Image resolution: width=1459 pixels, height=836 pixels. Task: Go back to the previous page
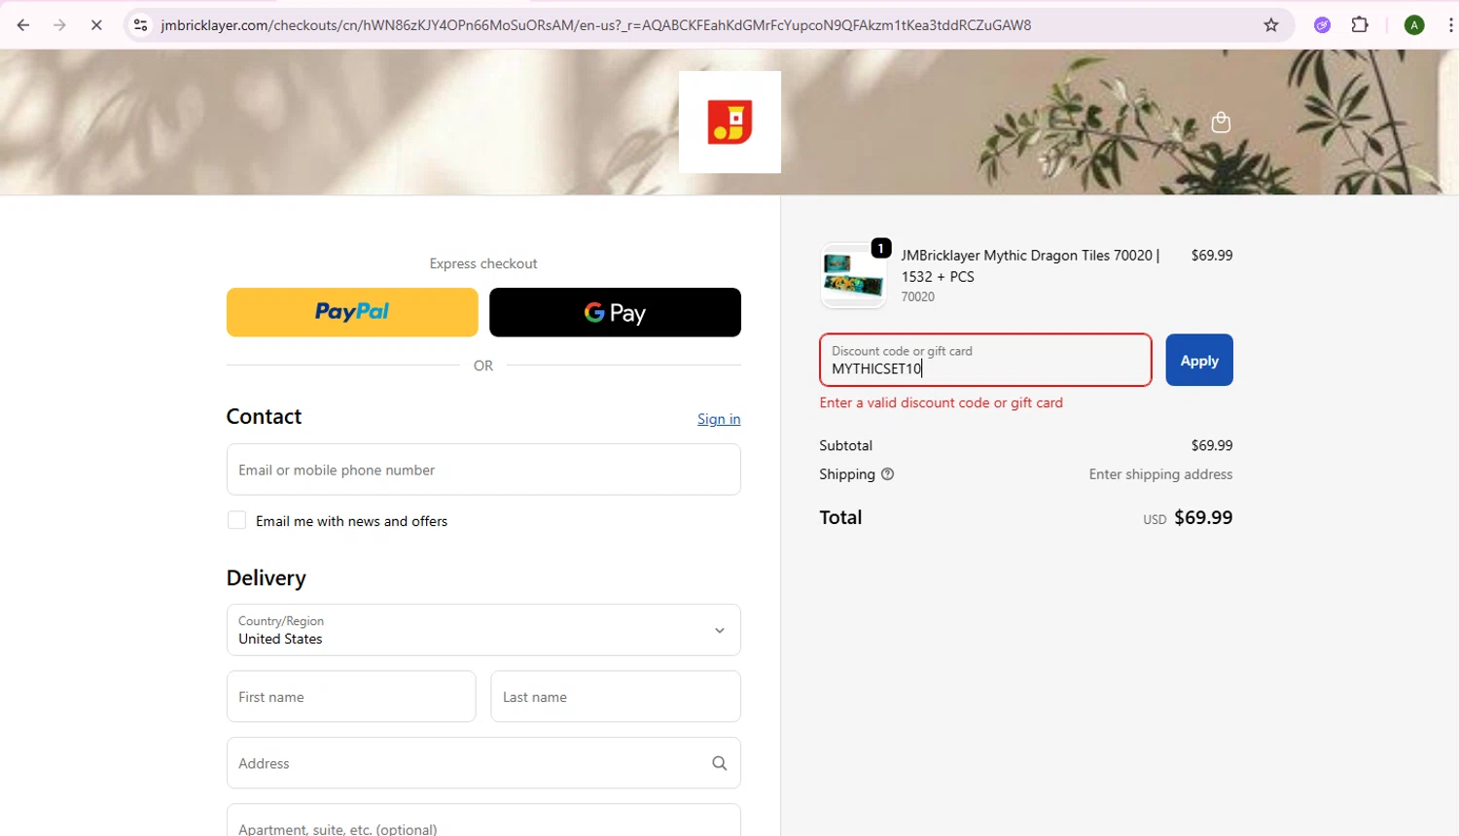point(23,25)
